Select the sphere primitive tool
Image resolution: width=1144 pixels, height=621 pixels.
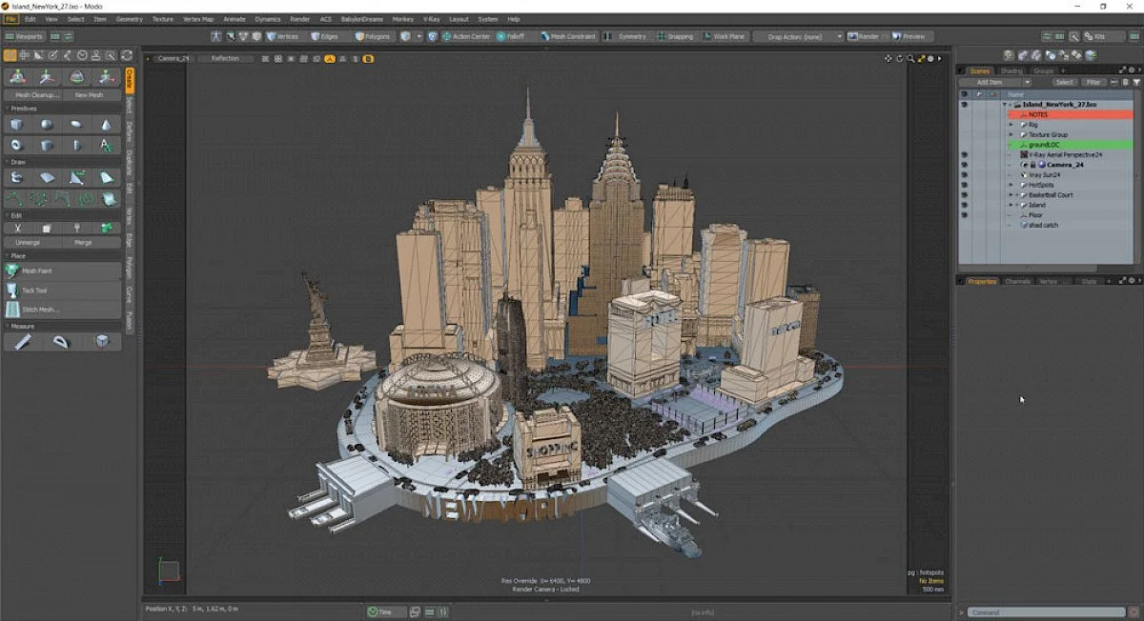[47, 125]
